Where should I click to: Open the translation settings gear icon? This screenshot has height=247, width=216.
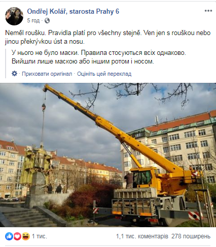pyautogui.click(x=14, y=74)
